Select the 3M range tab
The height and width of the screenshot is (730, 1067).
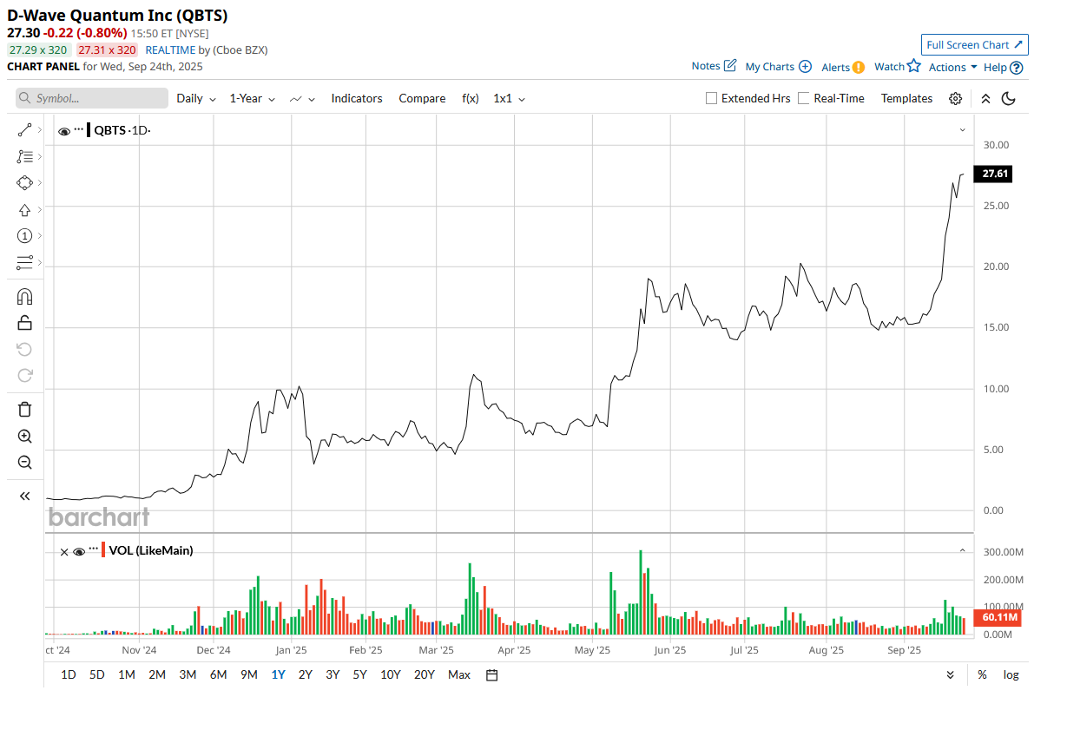tap(188, 674)
